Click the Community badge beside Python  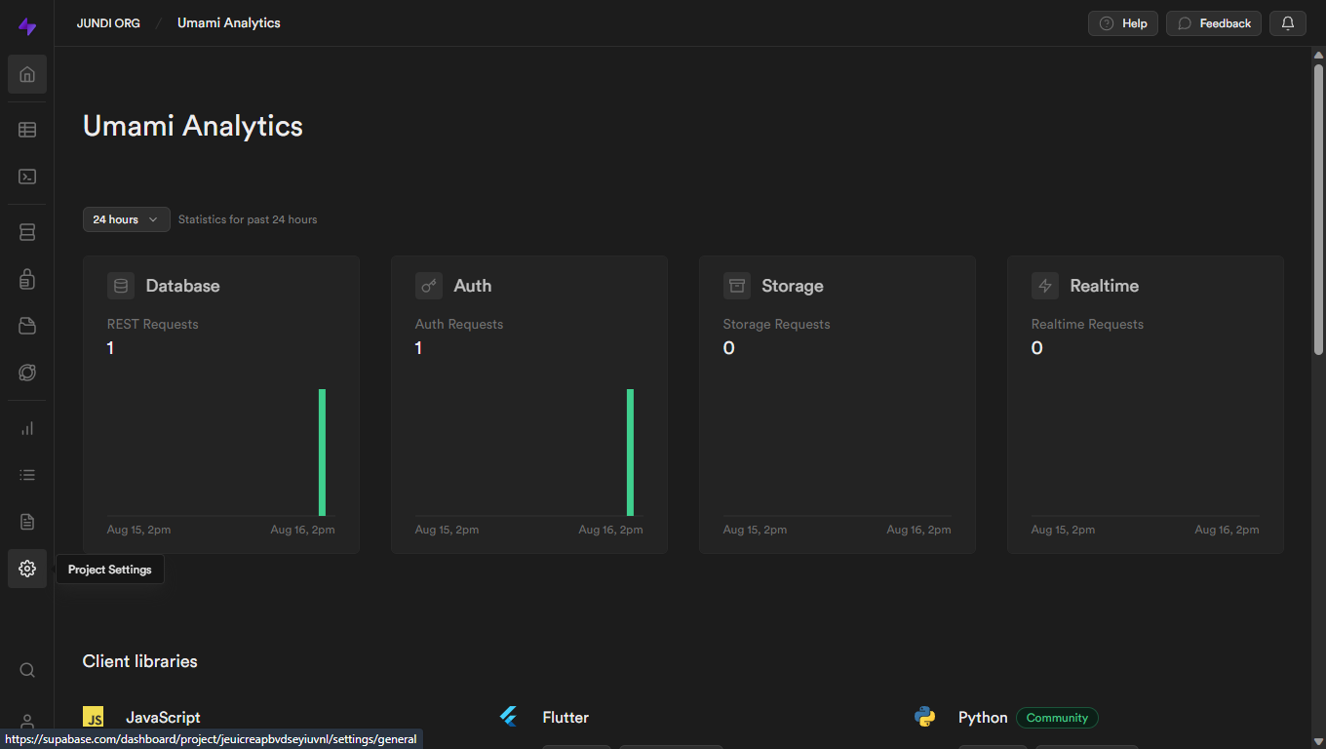pyautogui.click(x=1057, y=718)
